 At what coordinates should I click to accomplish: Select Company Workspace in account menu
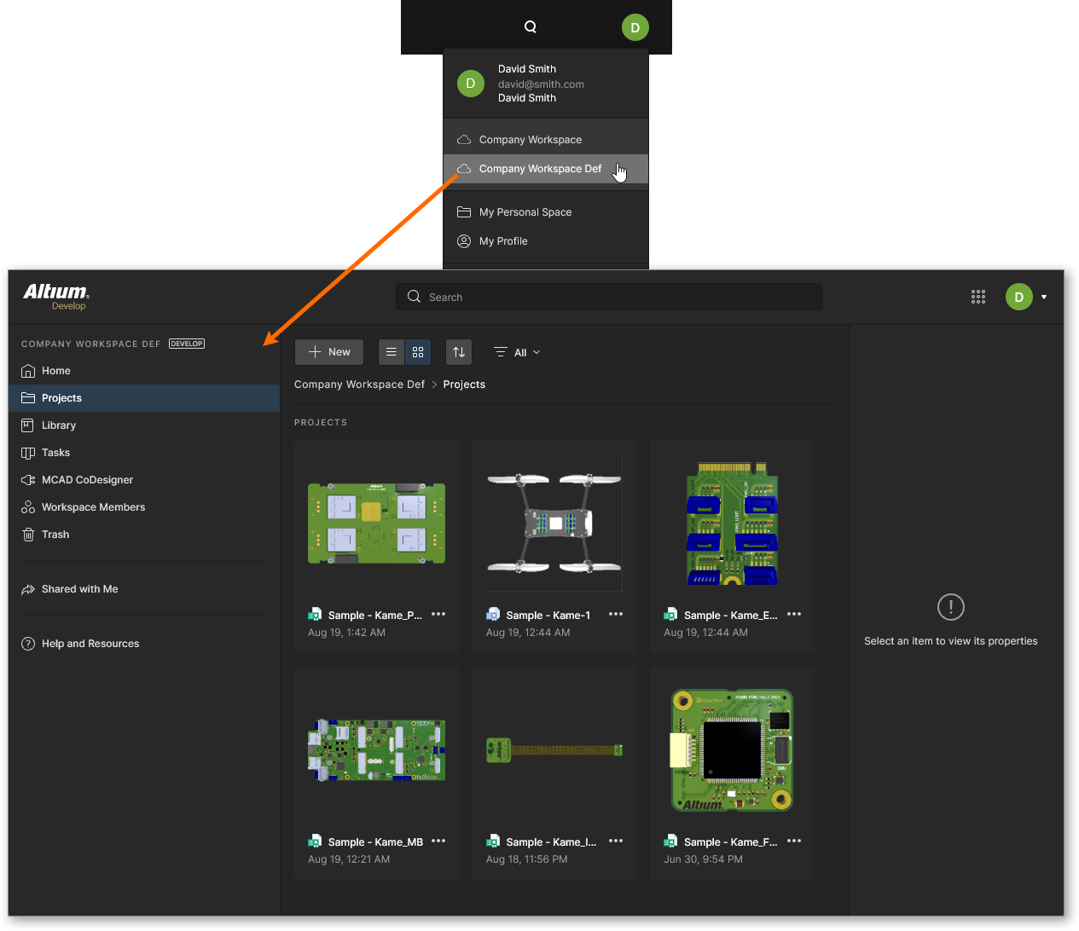pyautogui.click(x=546, y=140)
